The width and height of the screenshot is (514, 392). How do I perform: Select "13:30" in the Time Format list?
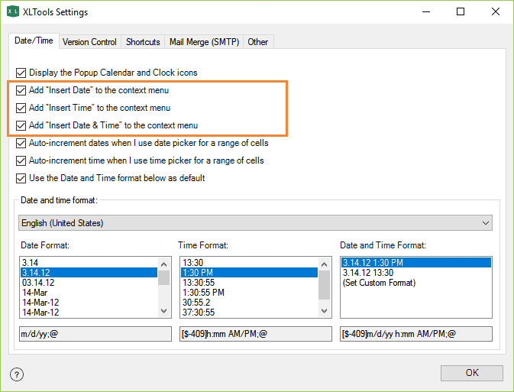coord(249,263)
